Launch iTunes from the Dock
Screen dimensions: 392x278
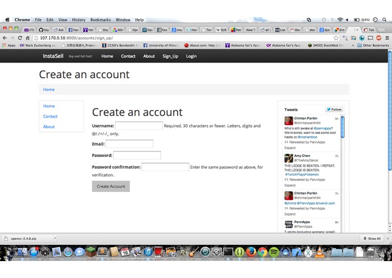click(148, 252)
